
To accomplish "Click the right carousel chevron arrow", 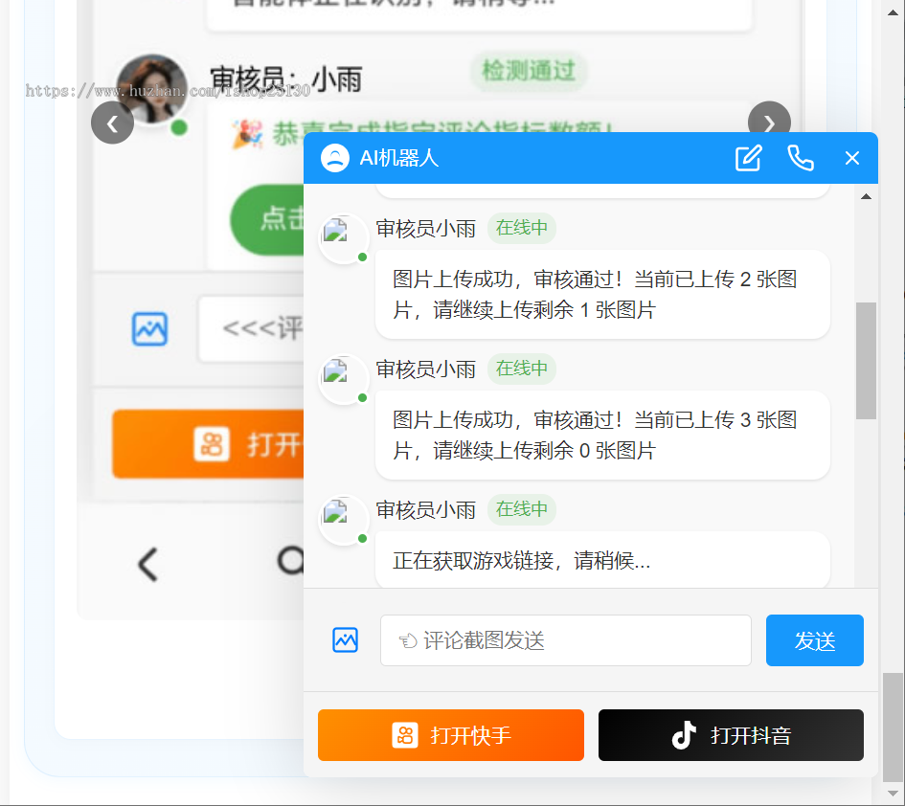I will (x=769, y=123).
